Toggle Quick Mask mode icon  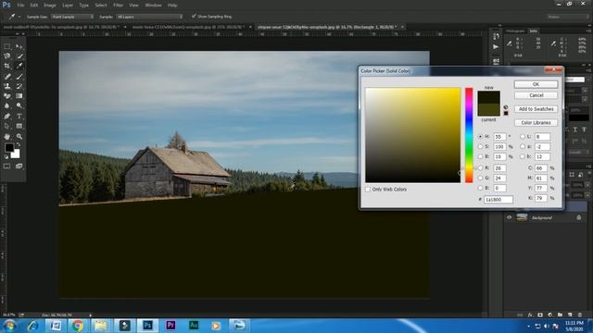6,166
